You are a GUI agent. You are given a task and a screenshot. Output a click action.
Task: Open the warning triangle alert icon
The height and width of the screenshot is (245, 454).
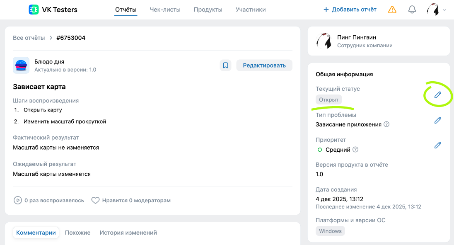tap(392, 10)
